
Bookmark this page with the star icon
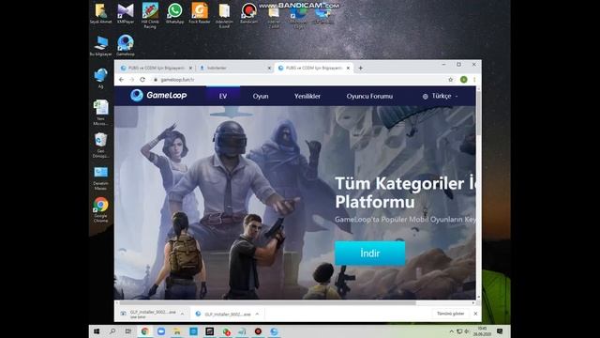pyautogui.click(x=451, y=79)
